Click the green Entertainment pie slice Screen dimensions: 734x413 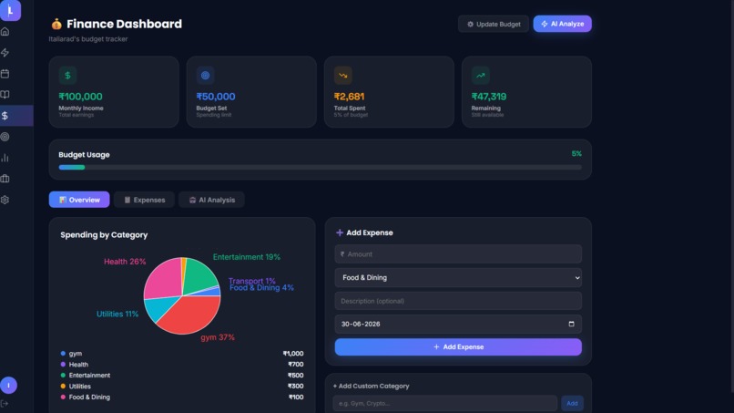[199, 275]
